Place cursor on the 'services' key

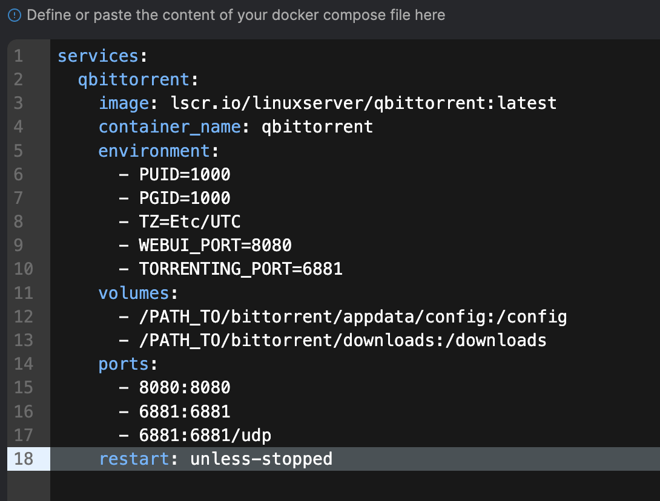[x=97, y=56]
